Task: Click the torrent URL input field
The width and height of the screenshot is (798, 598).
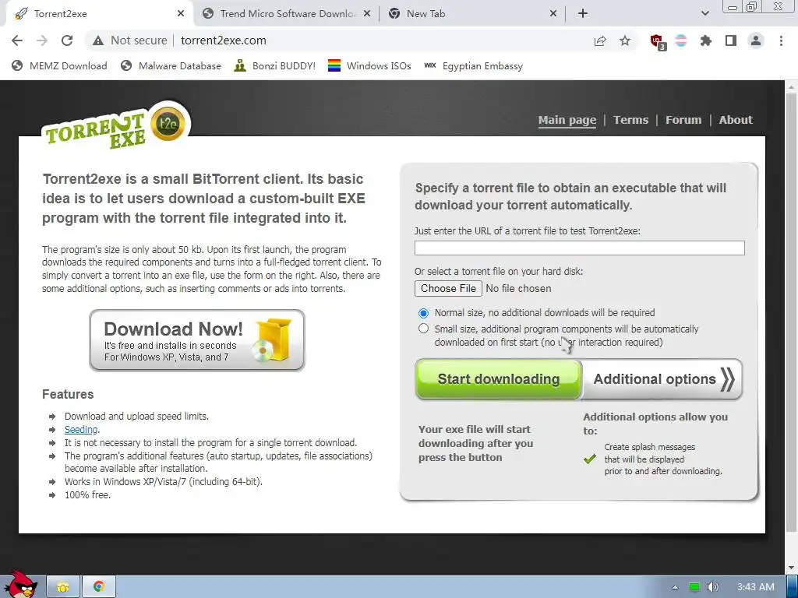Action: click(x=579, y=248)
